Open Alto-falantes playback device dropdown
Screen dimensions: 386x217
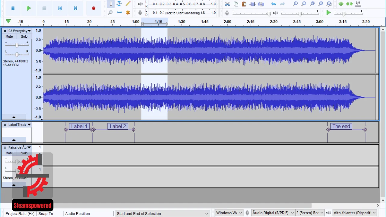coord(355,213)
